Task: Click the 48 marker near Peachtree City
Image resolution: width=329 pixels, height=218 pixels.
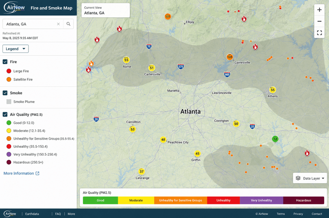Action: point(163,140)
